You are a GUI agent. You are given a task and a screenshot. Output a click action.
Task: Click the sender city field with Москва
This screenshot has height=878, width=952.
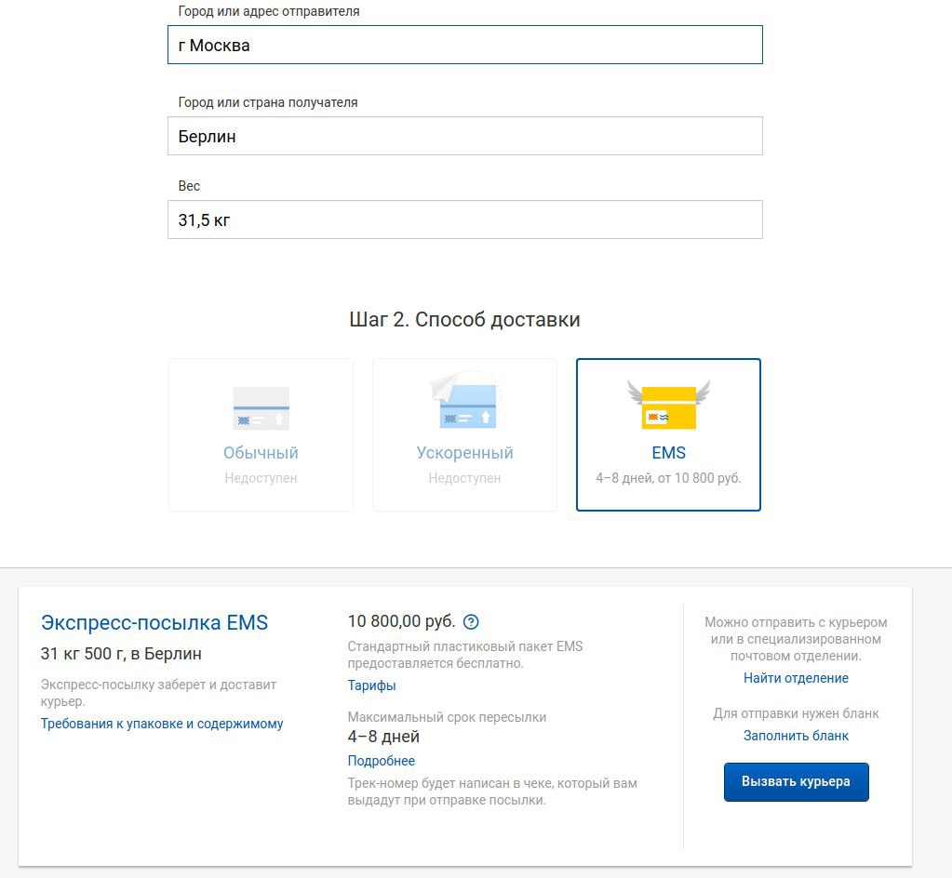[x=465, y=45]
